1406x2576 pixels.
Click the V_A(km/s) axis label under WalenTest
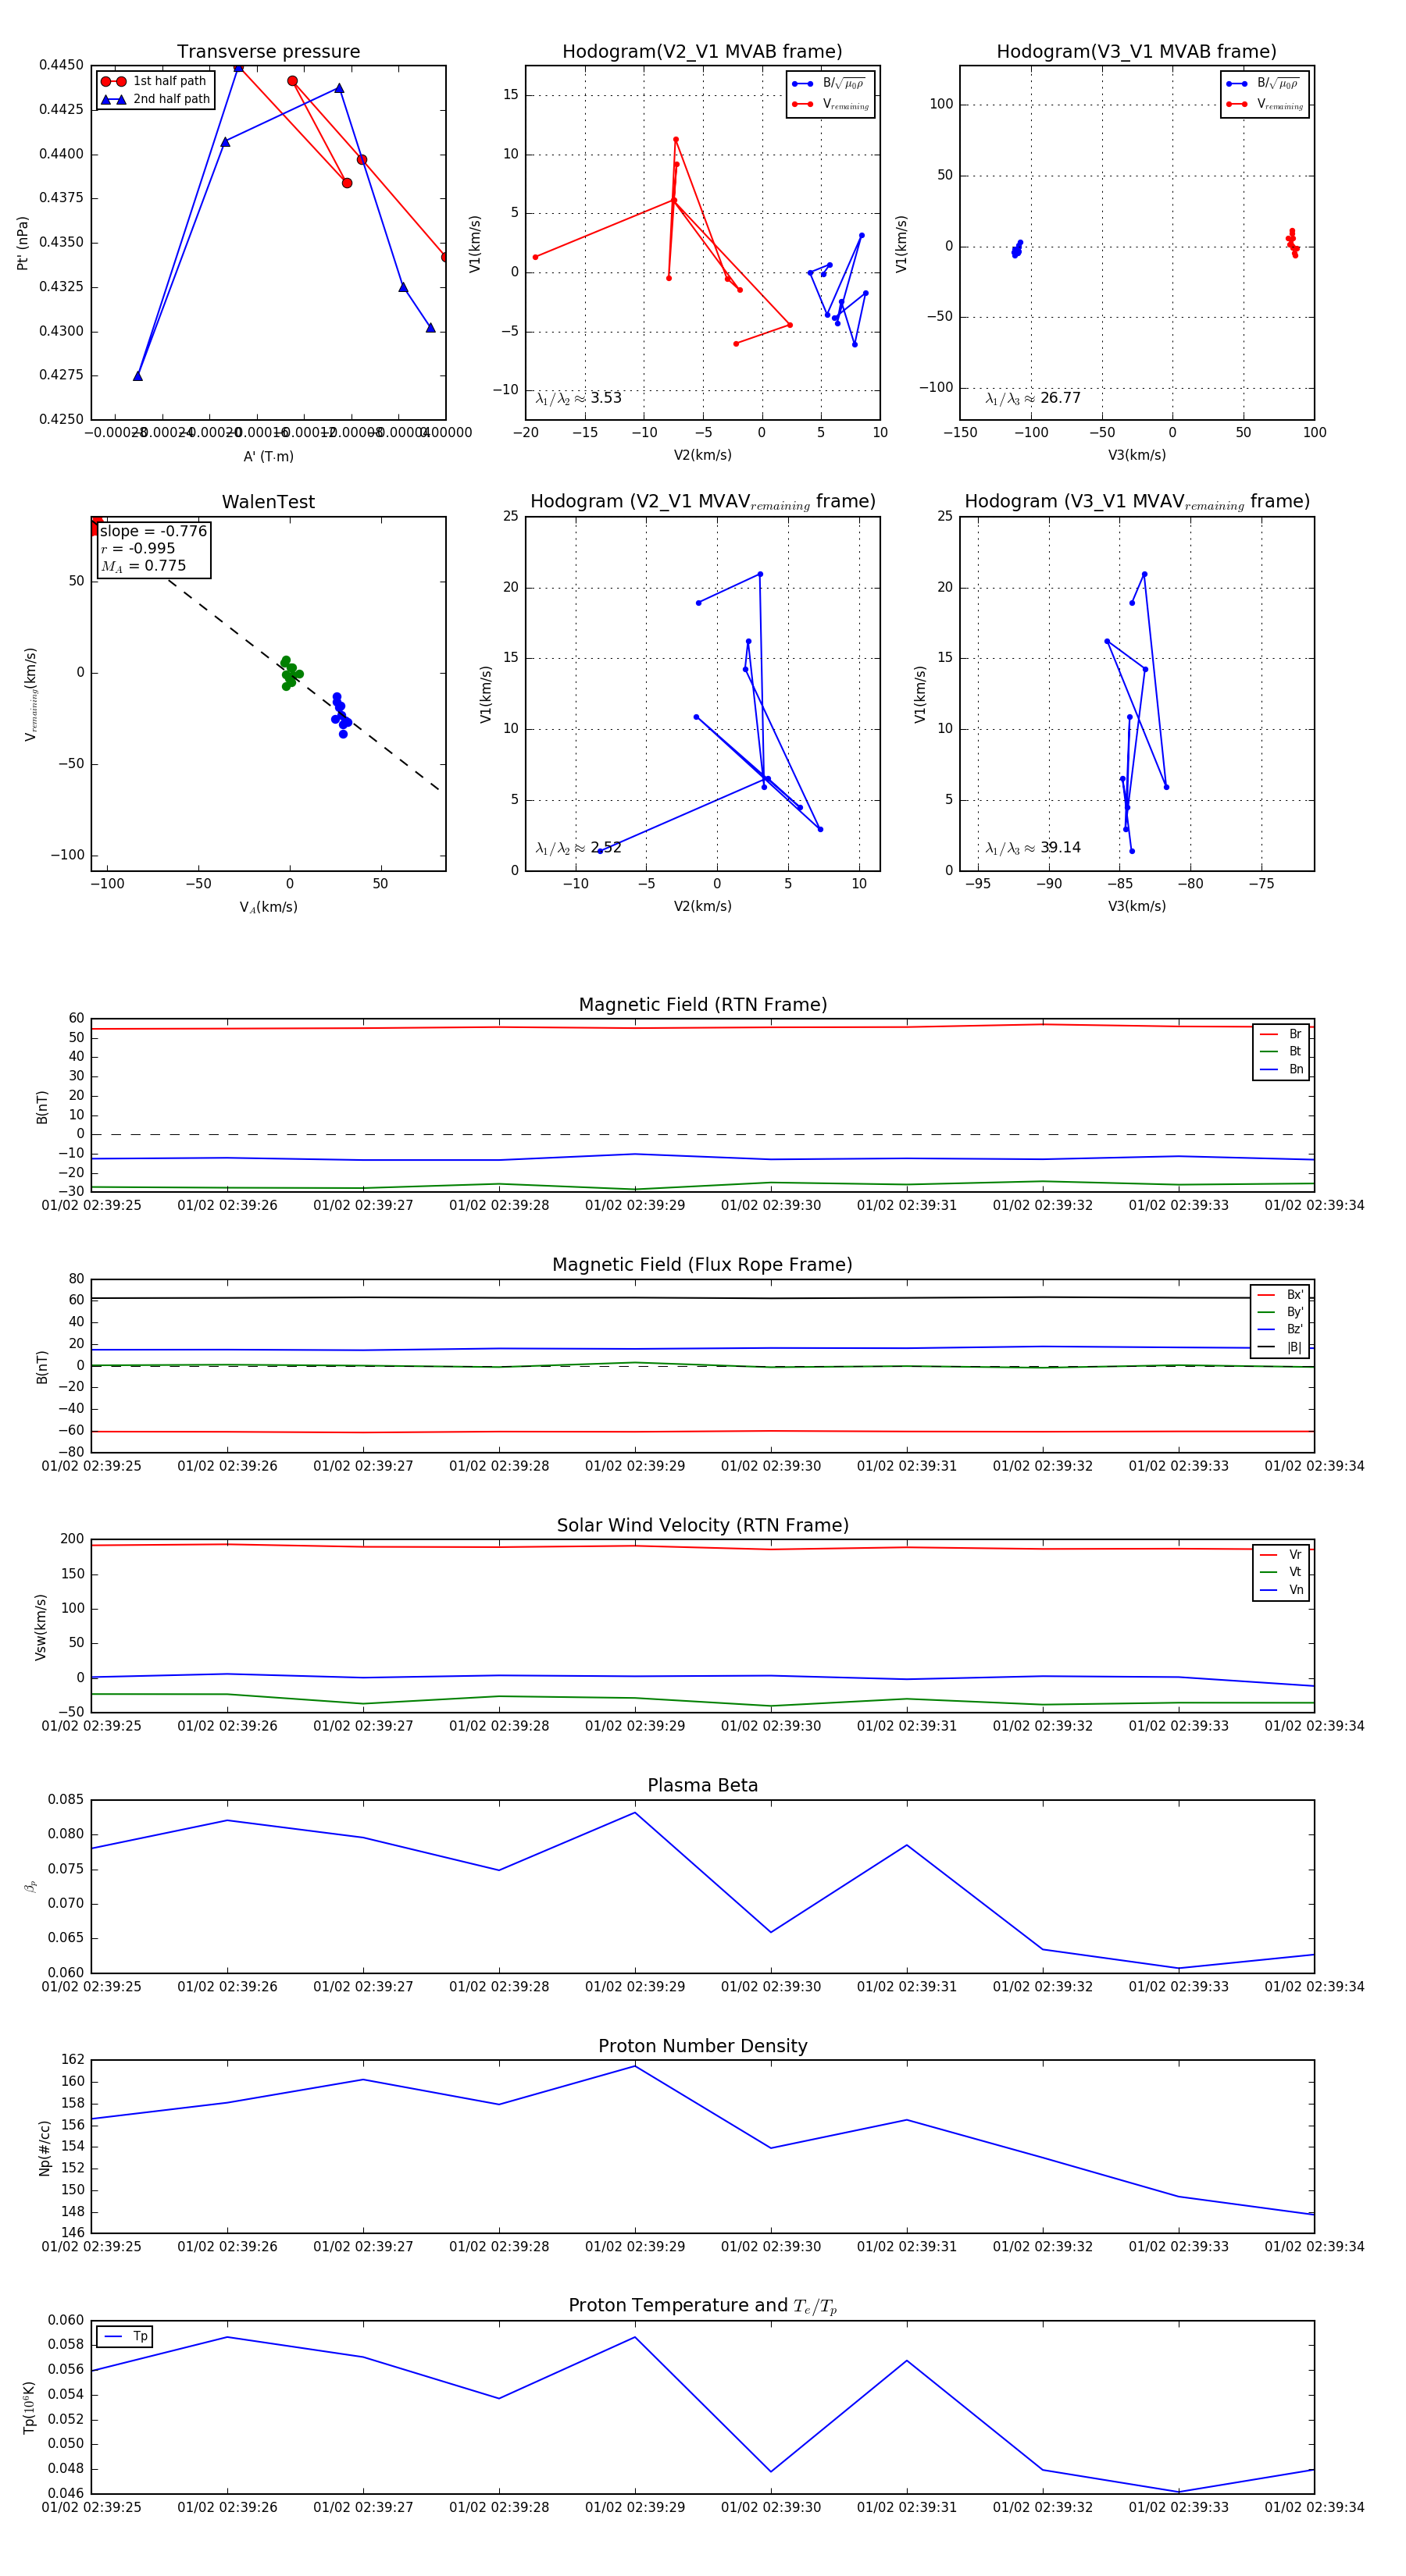tap(268, 907)
